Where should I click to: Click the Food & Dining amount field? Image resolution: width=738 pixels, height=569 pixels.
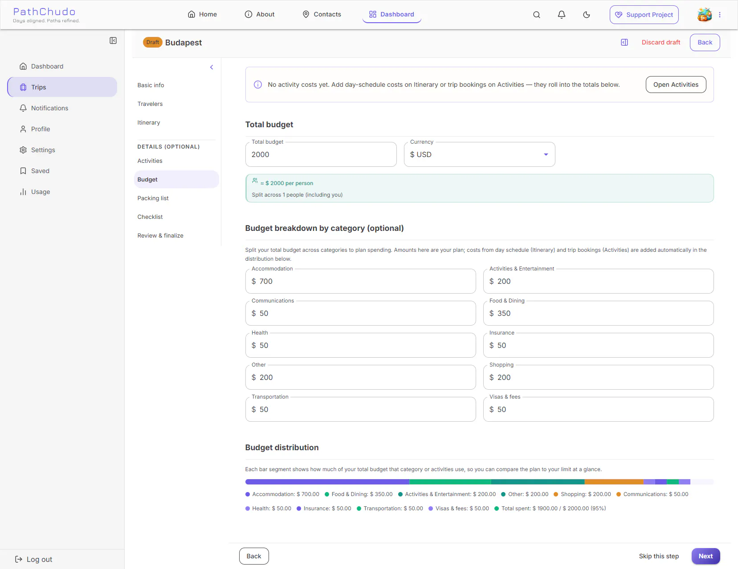(598, 313)
